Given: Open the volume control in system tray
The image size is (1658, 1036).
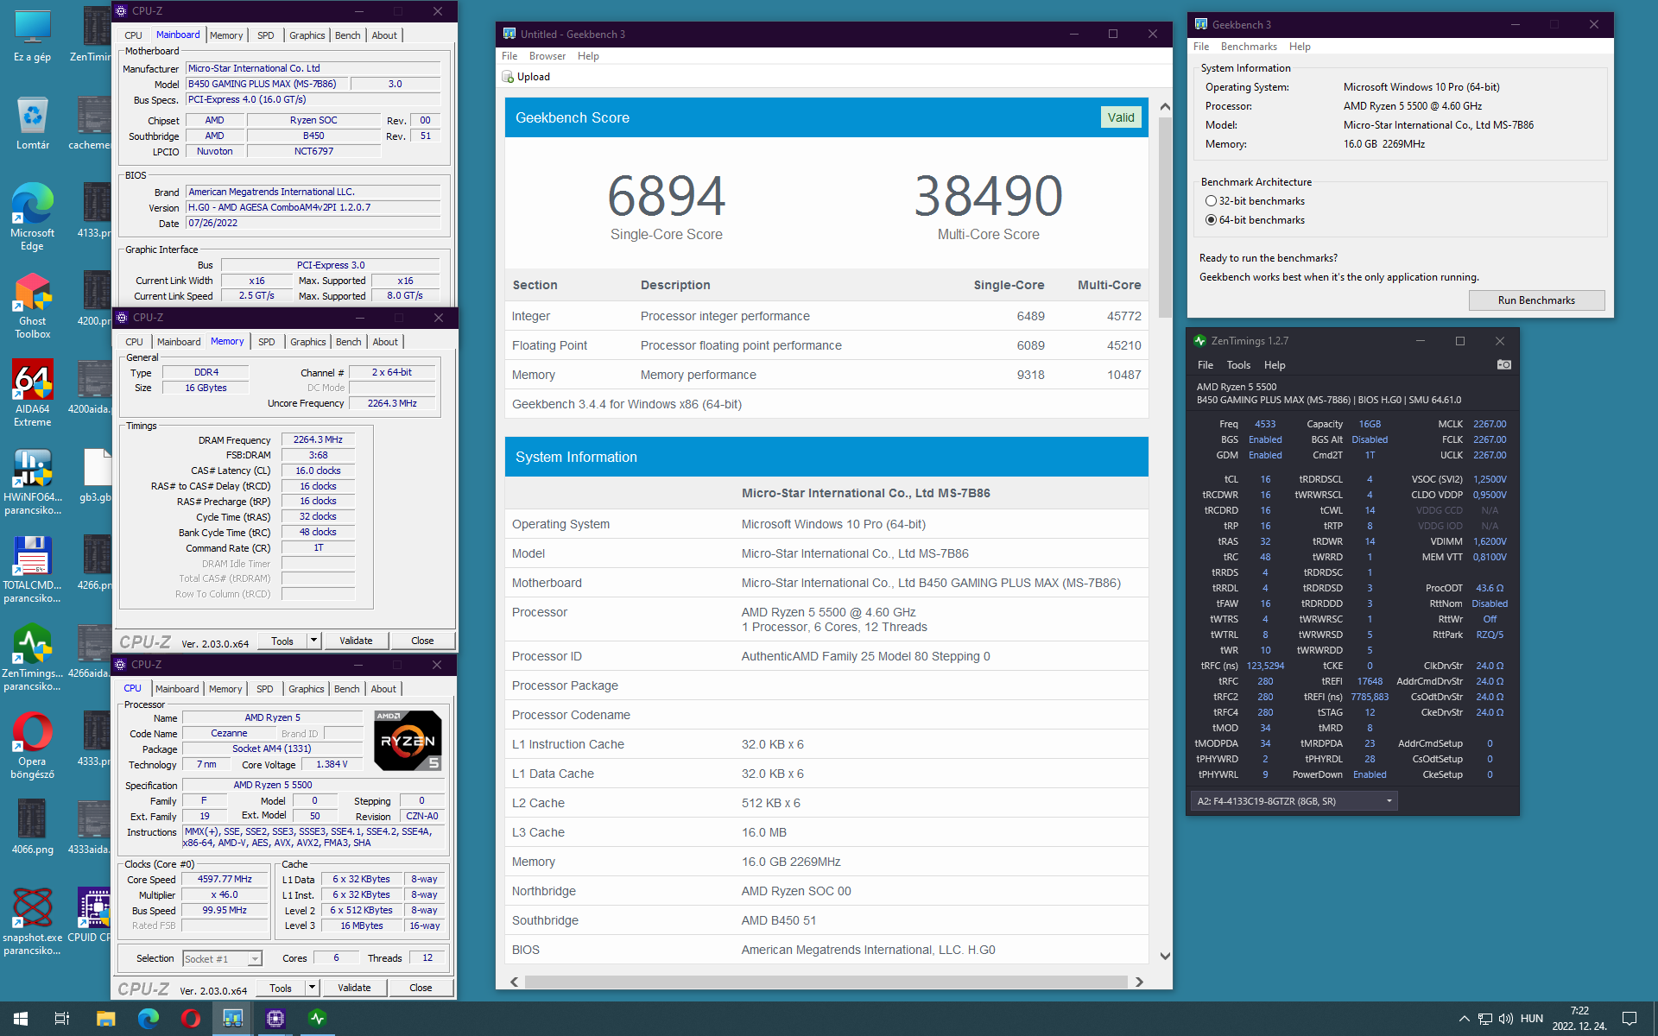Looking at the screenshot, I should click(1505, 1019).
